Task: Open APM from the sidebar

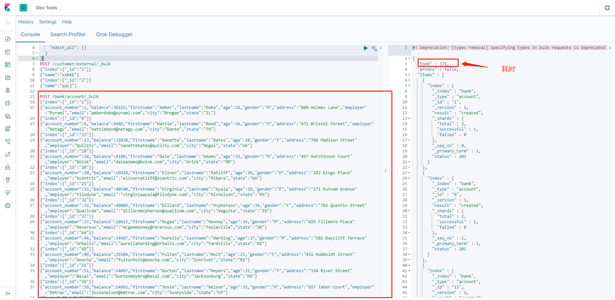Action: [8, 142]
